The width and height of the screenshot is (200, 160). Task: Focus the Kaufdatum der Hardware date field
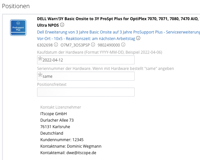[x=86, y=60]
